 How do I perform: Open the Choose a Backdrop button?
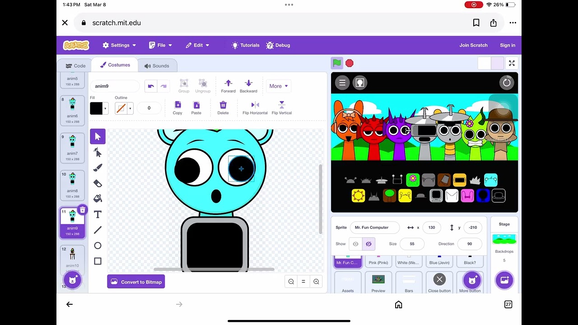click(504, 280)
